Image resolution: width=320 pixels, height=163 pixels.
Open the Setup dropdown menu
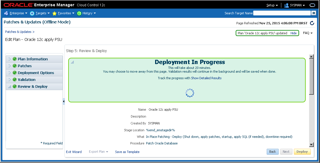click(272, 5)
